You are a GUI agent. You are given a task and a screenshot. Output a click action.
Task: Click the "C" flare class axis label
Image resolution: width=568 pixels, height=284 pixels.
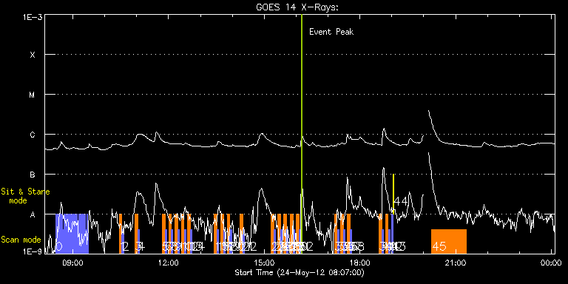pos(33,135)
